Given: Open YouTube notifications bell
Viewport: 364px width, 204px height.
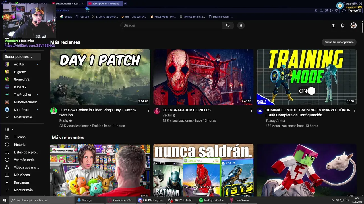Looking at the screenshot, I should coord(343,25).
